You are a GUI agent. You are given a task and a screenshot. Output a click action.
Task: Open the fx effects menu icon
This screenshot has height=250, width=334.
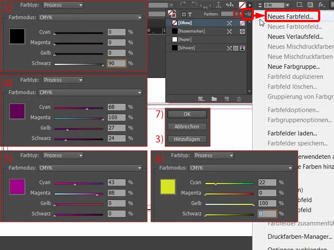(x=321, y=5)
